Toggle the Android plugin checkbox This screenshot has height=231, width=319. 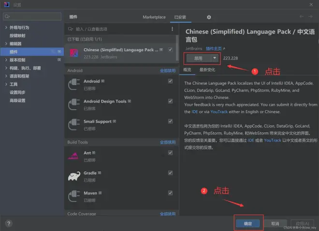pyautogui.click(x=170, y=81)
